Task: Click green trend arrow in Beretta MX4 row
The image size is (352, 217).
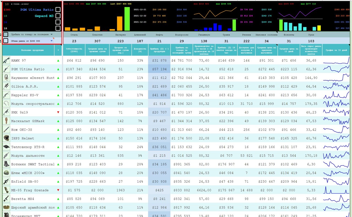Action: pos(58,199)
